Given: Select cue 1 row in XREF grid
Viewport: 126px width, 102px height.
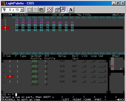Looking at the screenshot, I should 62,20.
